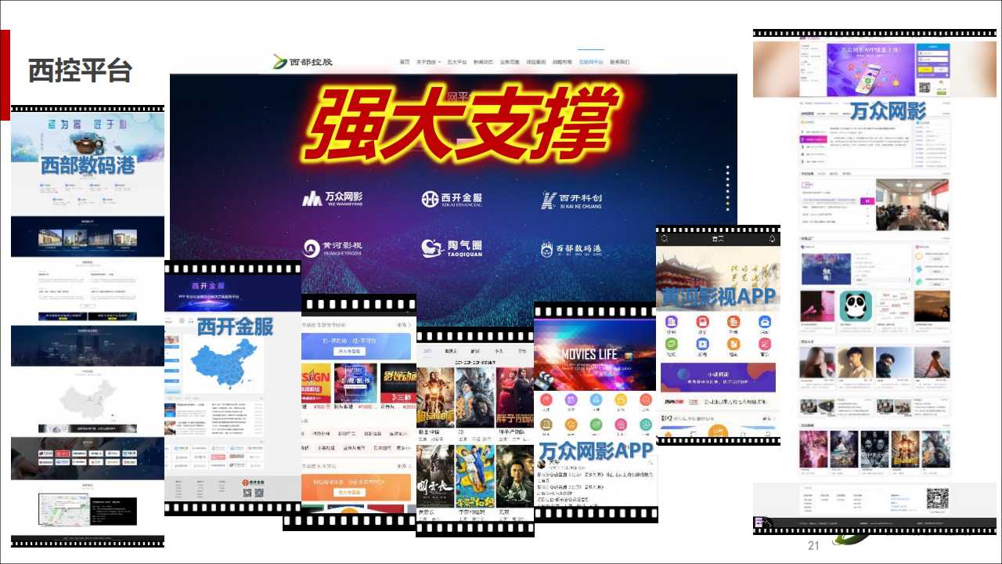This screenshot has width=1002, height=564.
Task: Tap the purple first-row icon in 黄河影视APP grid
Action: [x=671, y=321]
